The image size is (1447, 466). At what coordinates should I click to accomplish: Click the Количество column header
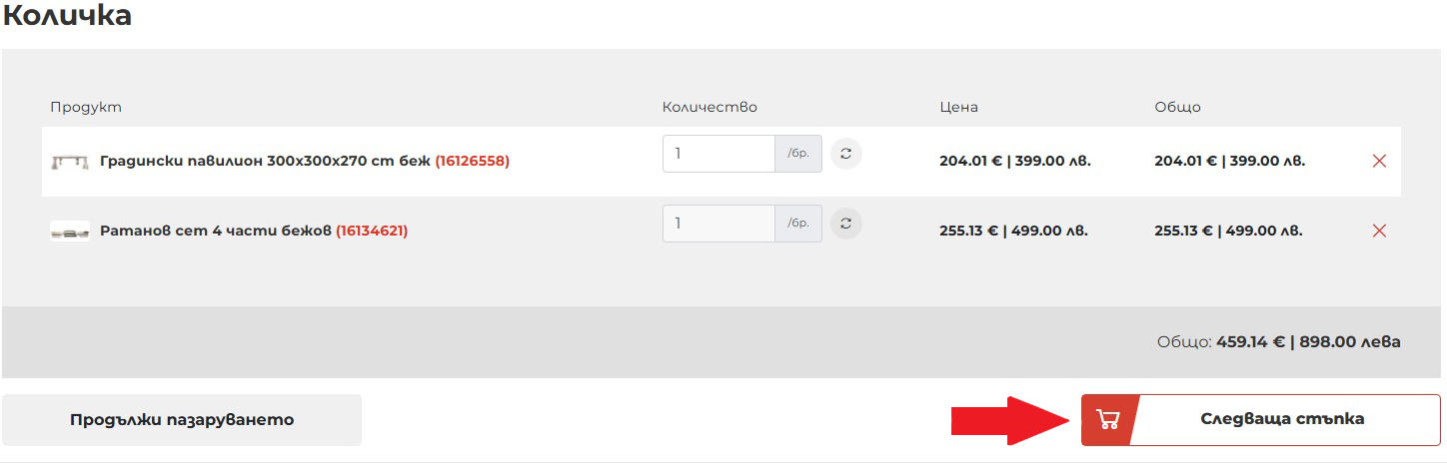tap(710, 107)
